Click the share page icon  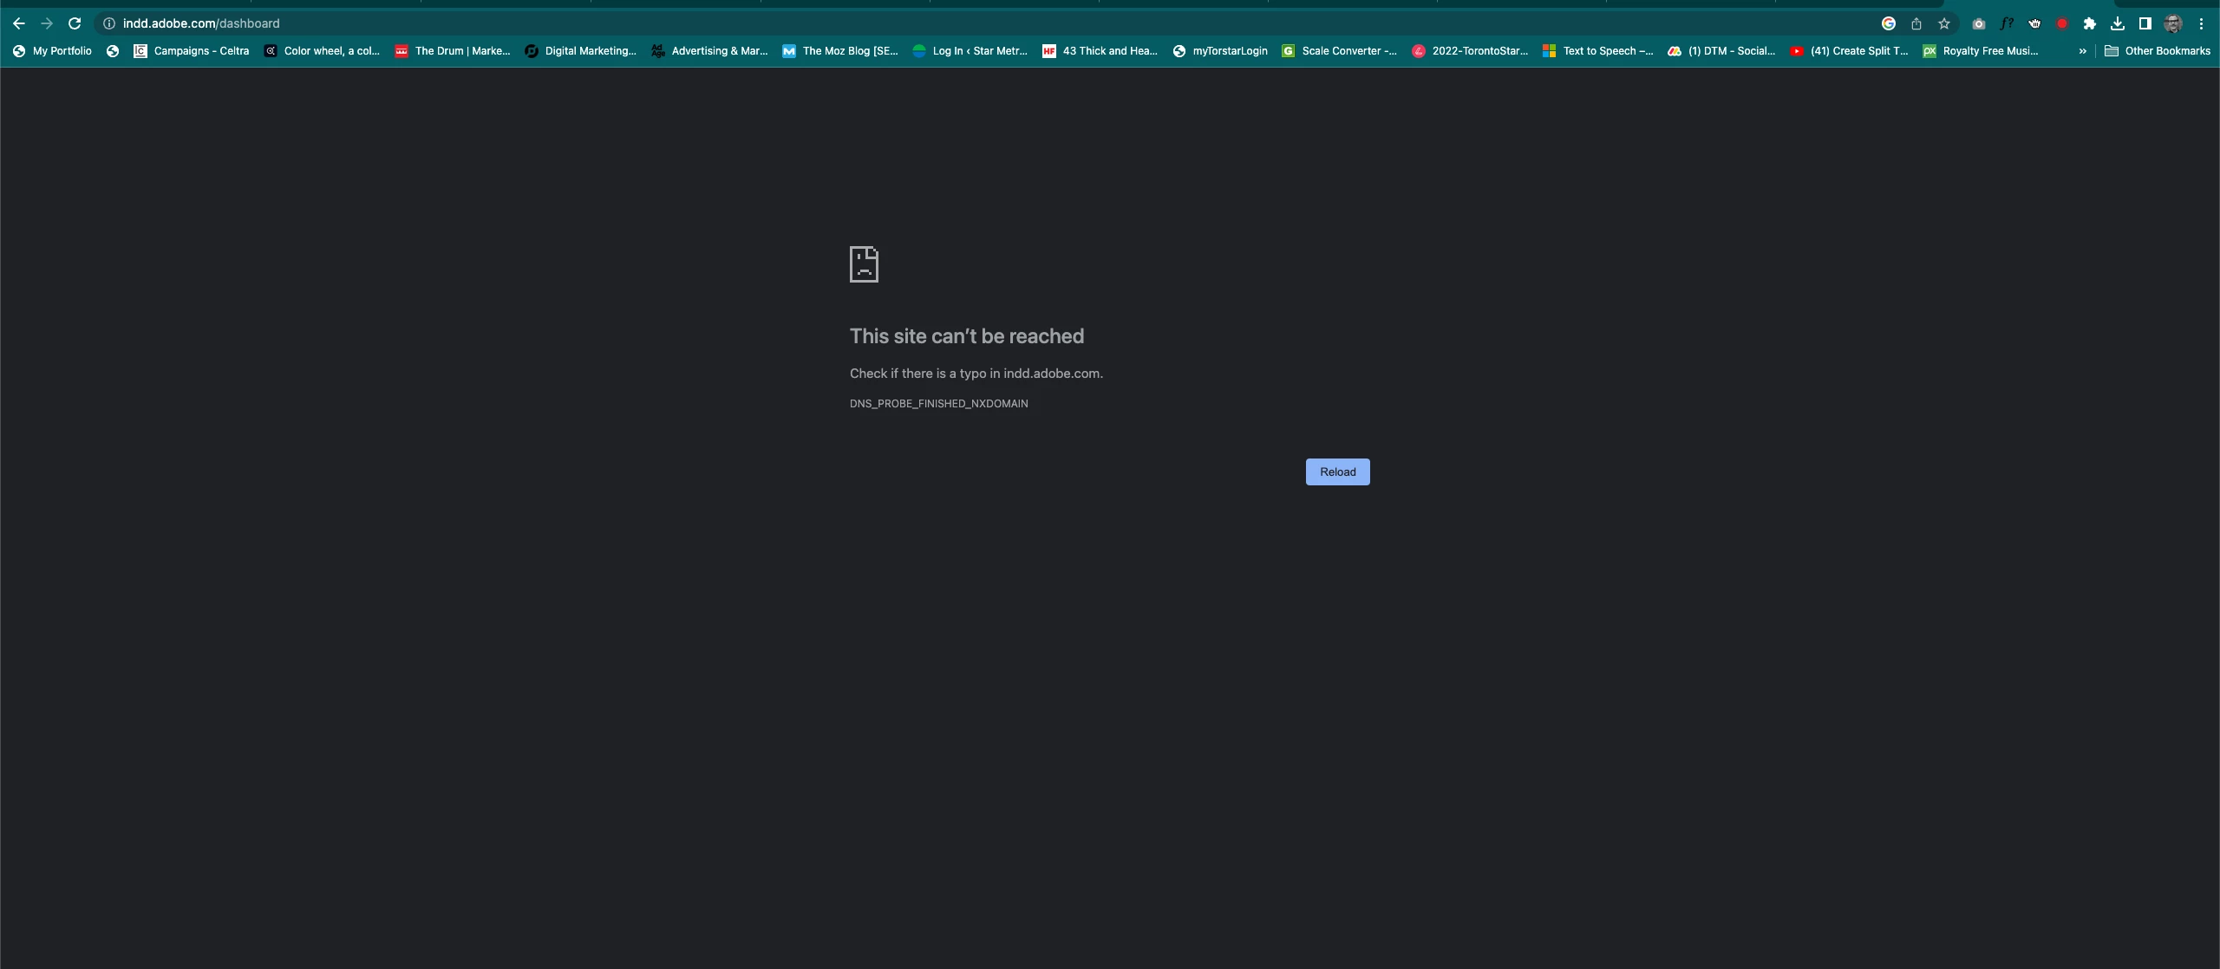1916,23
